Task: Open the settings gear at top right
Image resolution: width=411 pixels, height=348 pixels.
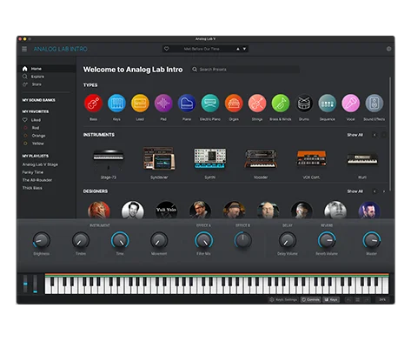Action: pyautogui.click(x=388, y=49)
